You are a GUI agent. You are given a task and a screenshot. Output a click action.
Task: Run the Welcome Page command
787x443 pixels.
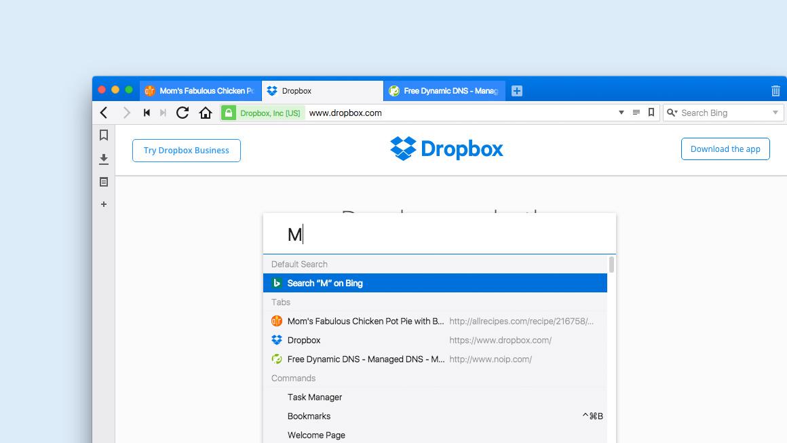[x=435, y=435]
